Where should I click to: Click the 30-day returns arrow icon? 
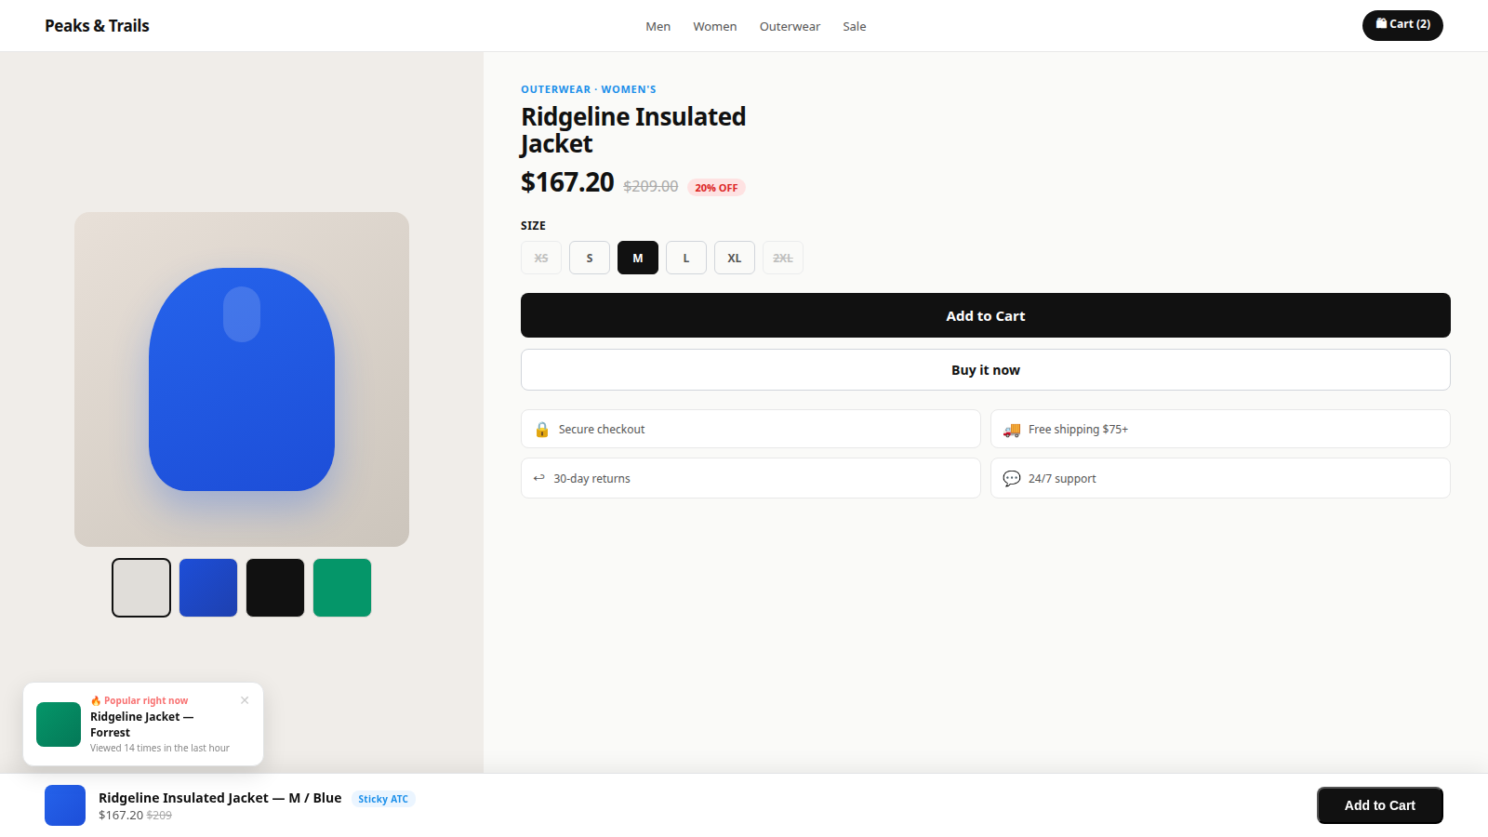[538, 478]
